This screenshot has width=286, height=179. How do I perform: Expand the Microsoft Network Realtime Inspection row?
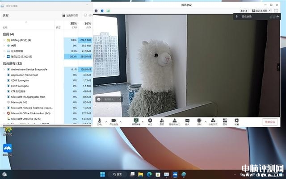[4, 108]
